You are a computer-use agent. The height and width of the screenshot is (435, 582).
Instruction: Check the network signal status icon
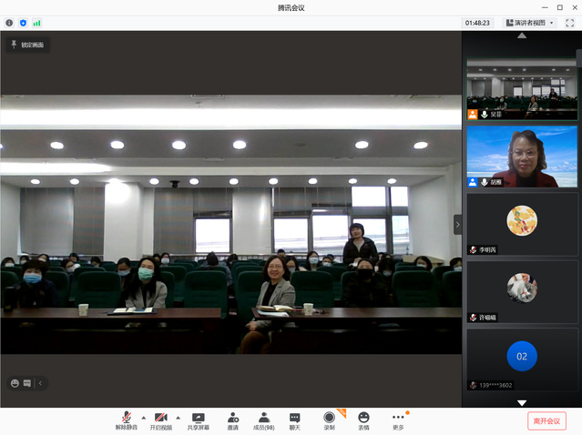coord(37,23)
